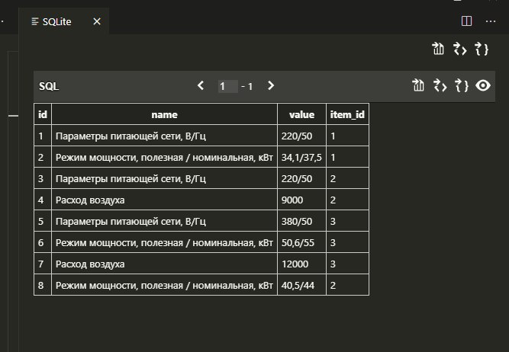The width and height of the screenshot is (509, 352).
Task: Select the cell with value 380/50
Action: tap(301, 222)
